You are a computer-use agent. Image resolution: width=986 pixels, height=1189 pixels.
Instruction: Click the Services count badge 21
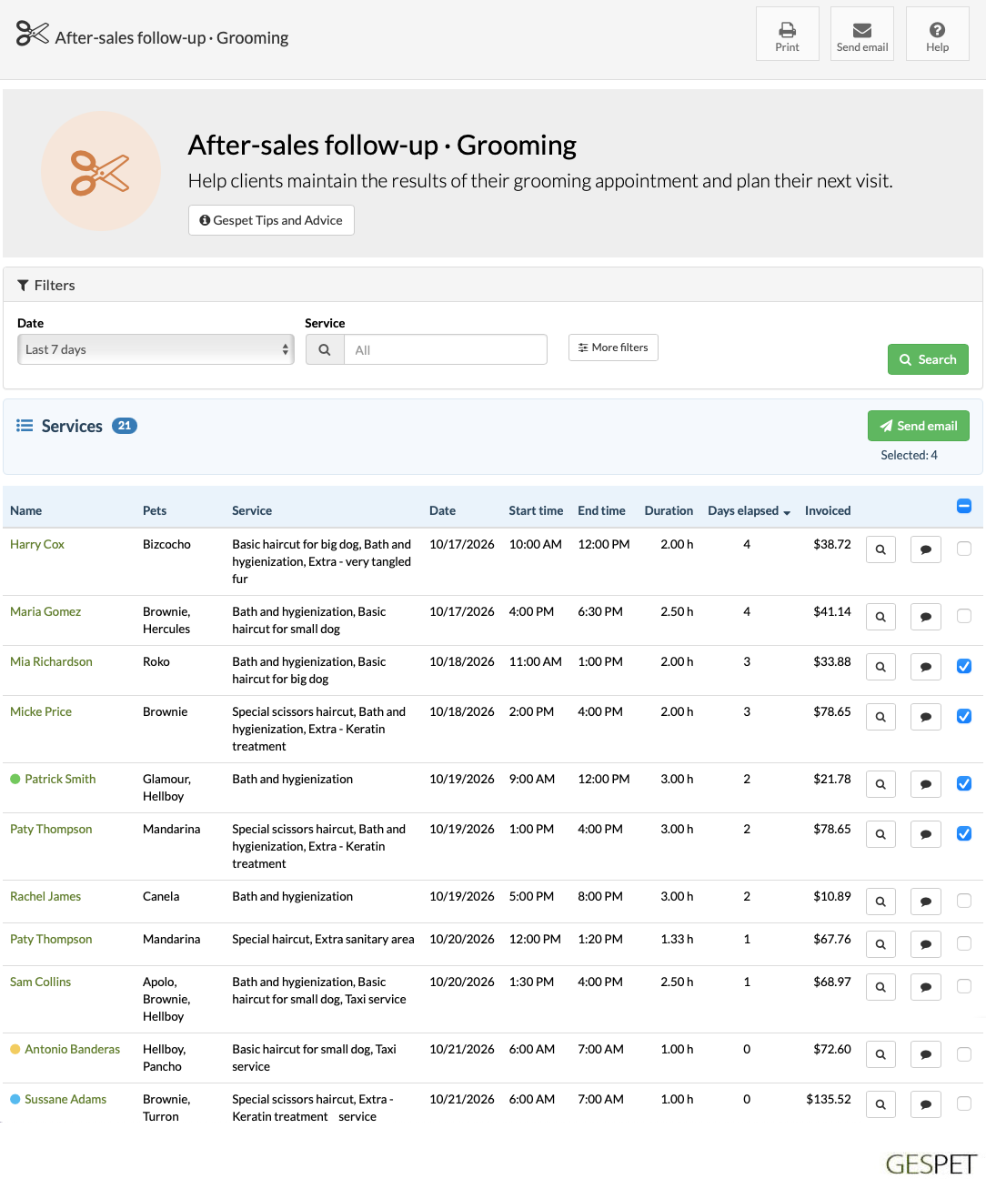click(125, 426)
